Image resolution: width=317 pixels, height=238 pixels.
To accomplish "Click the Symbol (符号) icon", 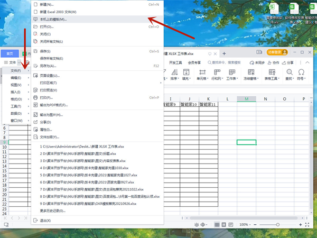I will point(301,74).
